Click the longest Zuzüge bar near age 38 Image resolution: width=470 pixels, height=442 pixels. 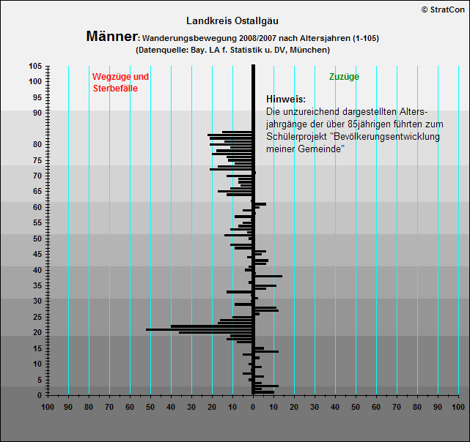(x=268, y=276)
